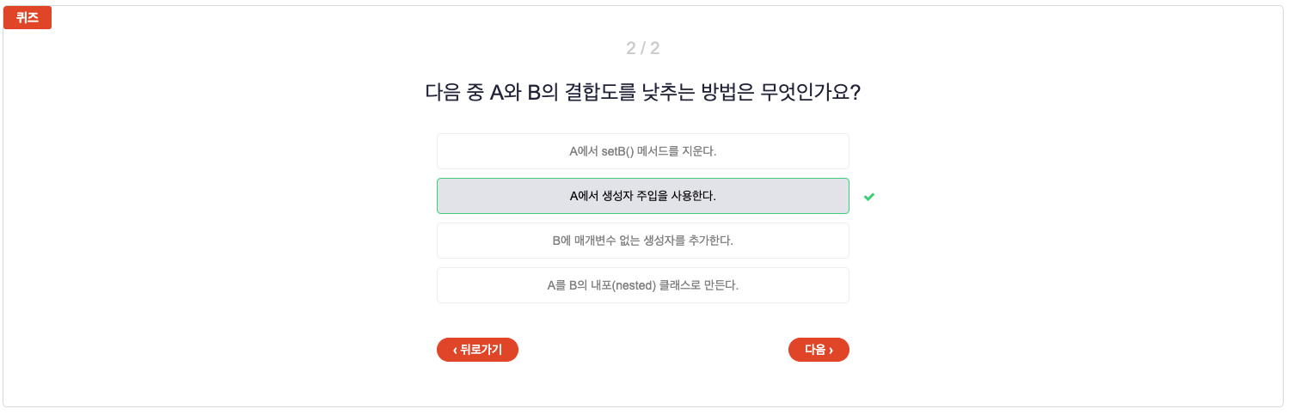1294x415 pixels.
Task: Pick the option about adding a parameterless constructor to B
Action: pos(643,241)
